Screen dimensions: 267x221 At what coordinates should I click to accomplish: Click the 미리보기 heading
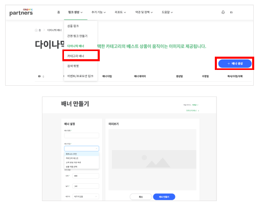(x=114, y=124)
